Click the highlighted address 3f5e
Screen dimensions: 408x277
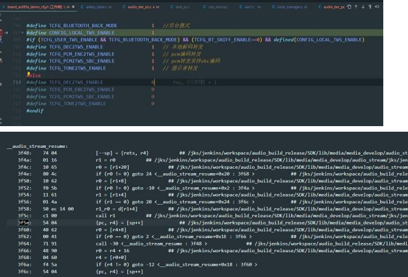click(x=25, y=223)
